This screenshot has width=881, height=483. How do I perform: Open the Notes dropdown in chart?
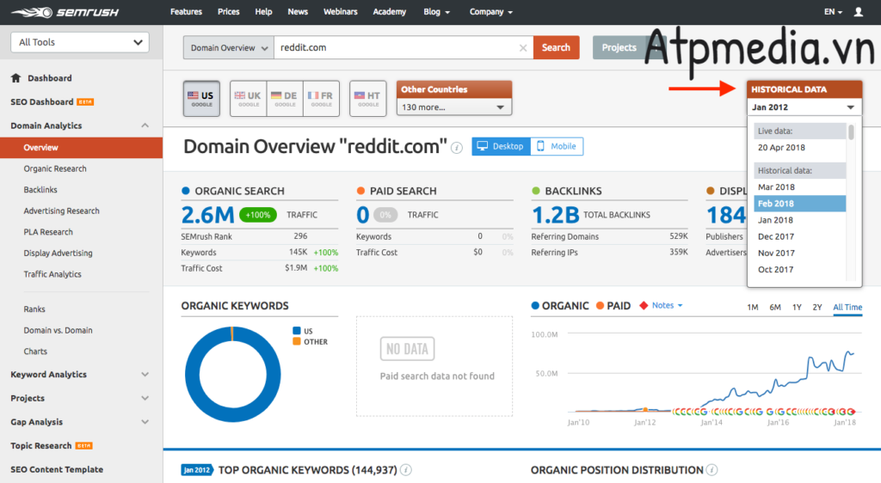coord(667,306)
